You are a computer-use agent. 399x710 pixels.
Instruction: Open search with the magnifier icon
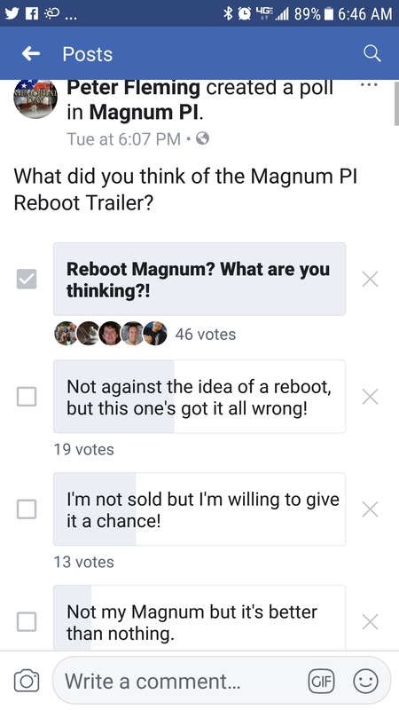tap(372, 54)
